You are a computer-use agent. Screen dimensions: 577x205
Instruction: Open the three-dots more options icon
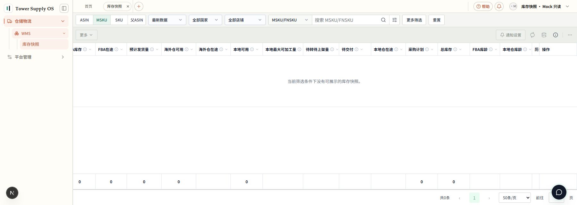point(570,35)
